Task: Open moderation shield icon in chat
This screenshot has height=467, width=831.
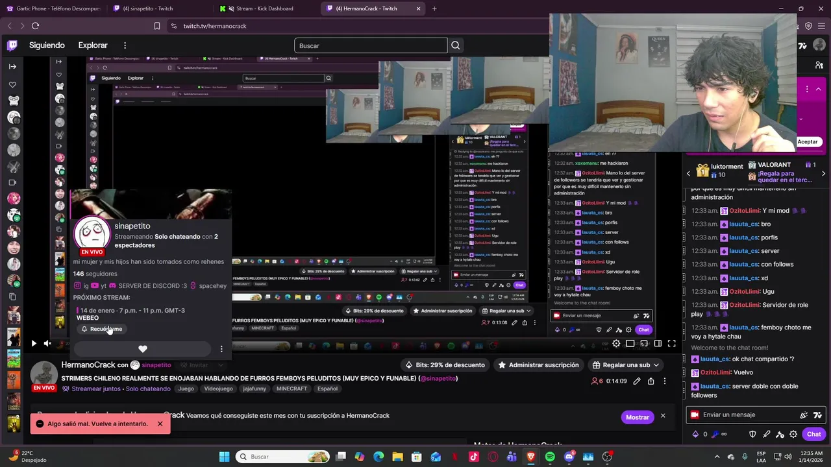Action: 752,434
